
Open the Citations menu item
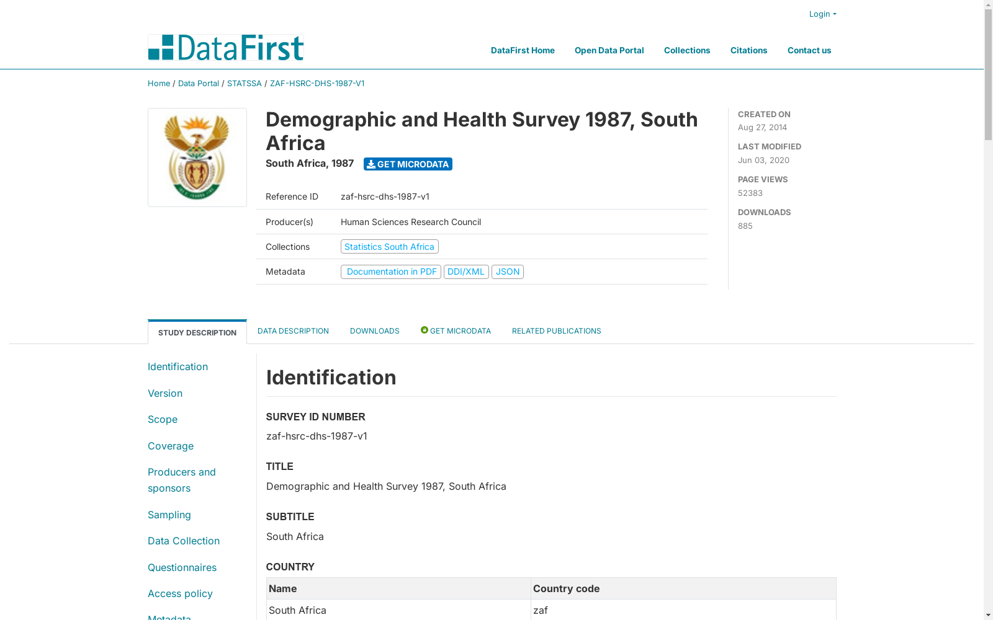(x=749, y=50)
